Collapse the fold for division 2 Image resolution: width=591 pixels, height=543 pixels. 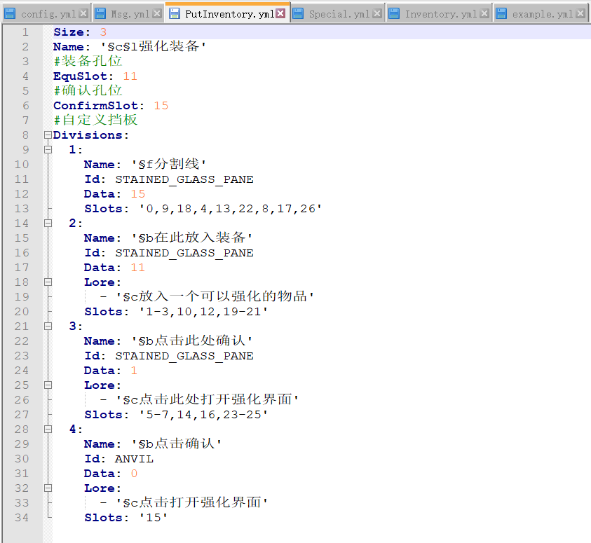point(48,223)
